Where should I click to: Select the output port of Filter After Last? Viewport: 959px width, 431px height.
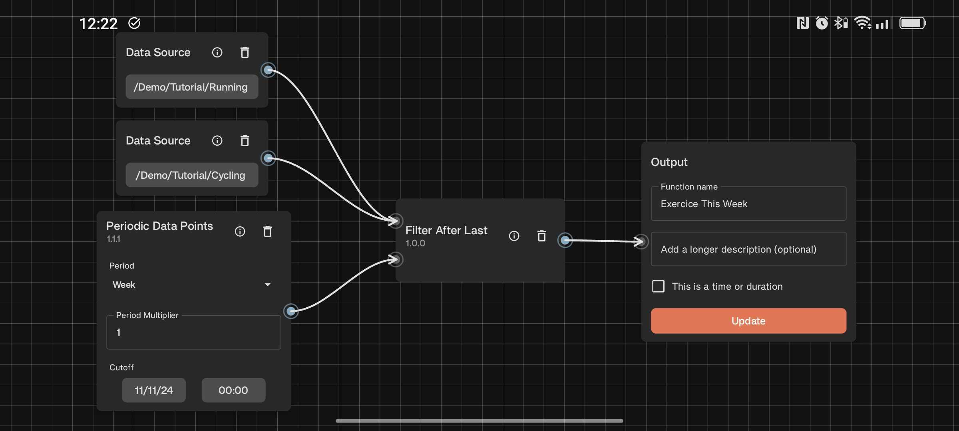coord(565,240)
